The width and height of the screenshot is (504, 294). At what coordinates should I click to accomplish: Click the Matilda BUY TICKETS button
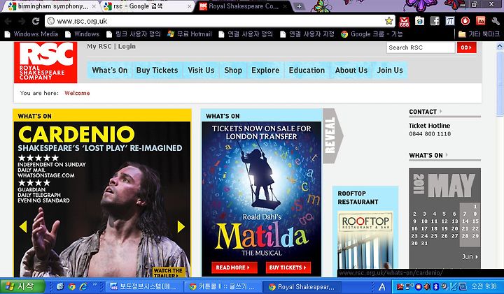click(288, 267)
